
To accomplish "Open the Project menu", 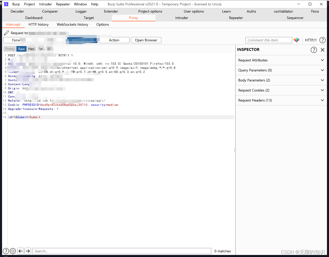I will coord(30,4).
